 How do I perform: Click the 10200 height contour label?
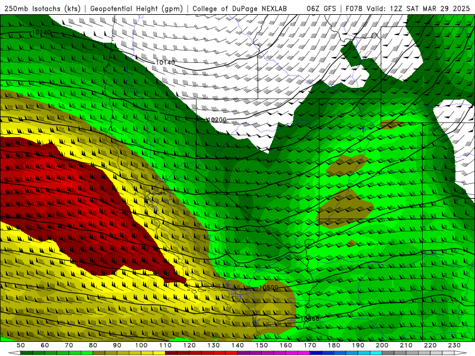tap(216, 120)
